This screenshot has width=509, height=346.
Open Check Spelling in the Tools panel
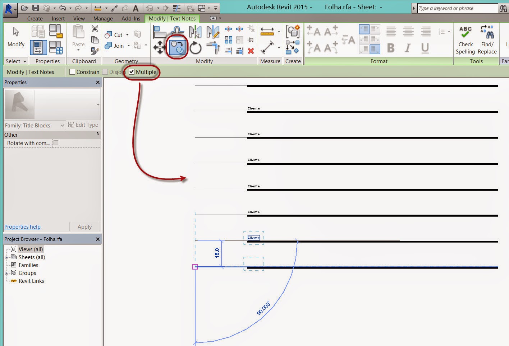click(465, 39)
